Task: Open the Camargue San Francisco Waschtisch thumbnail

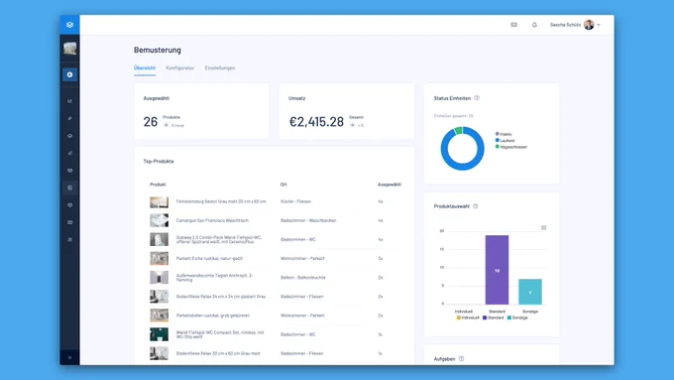Action: tap(159, 220)
